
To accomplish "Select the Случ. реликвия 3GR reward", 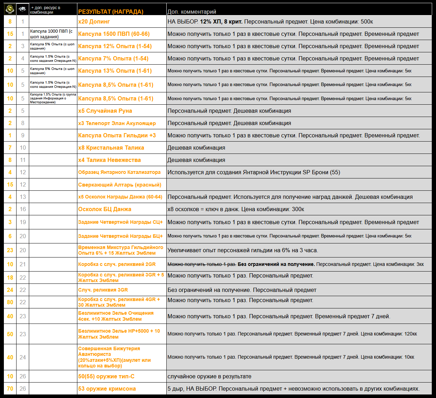I will click(x=103, y=290).
